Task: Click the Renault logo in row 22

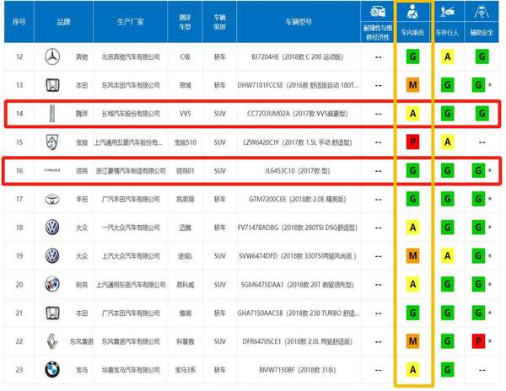Action: click(52, 341)
